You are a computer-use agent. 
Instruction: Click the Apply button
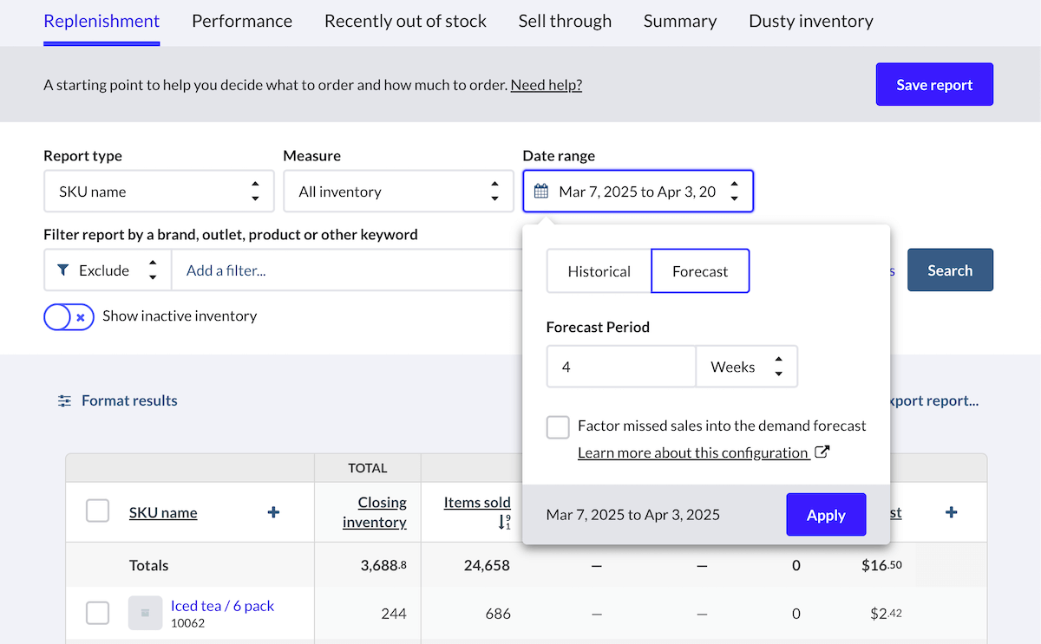(826, 515)
